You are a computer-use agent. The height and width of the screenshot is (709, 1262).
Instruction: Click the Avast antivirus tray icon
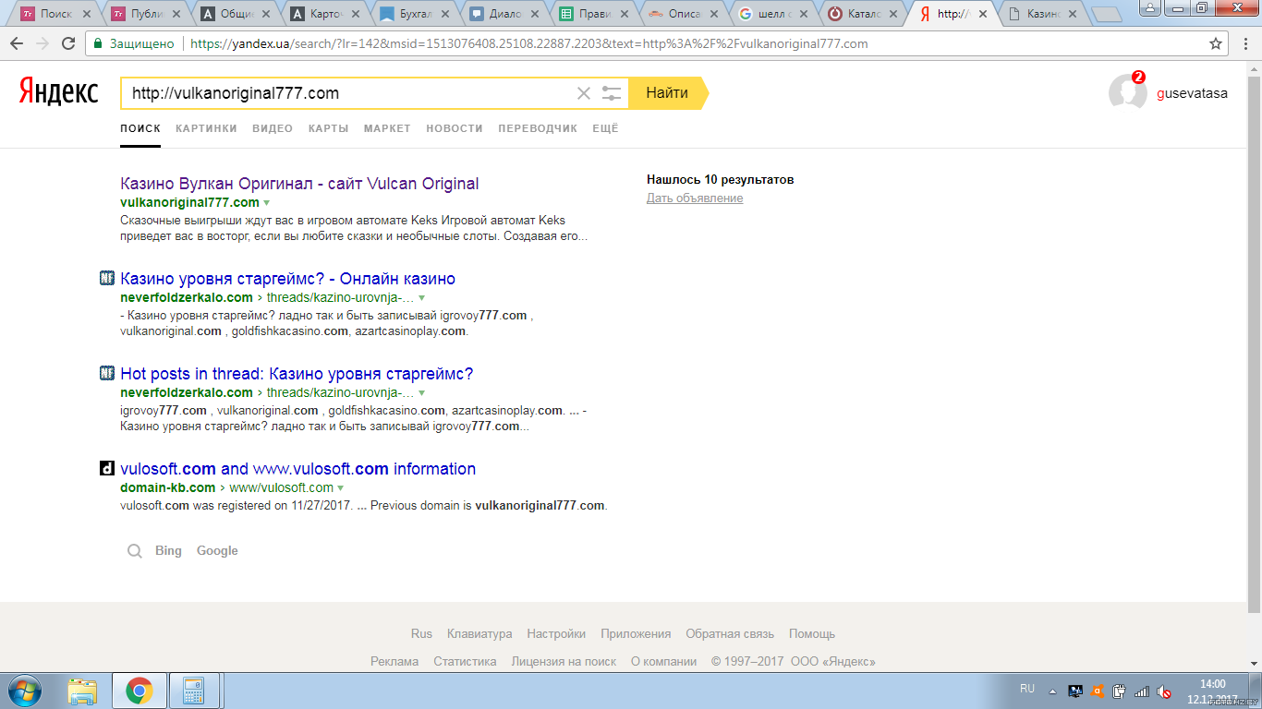[x=1098, y=691]
